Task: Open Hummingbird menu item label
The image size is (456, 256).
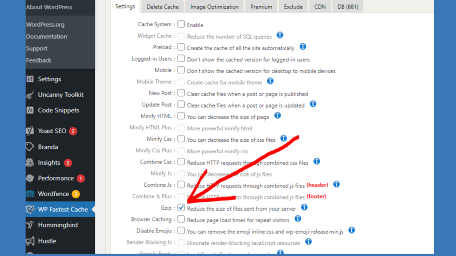Action: (x=58, y=225)
